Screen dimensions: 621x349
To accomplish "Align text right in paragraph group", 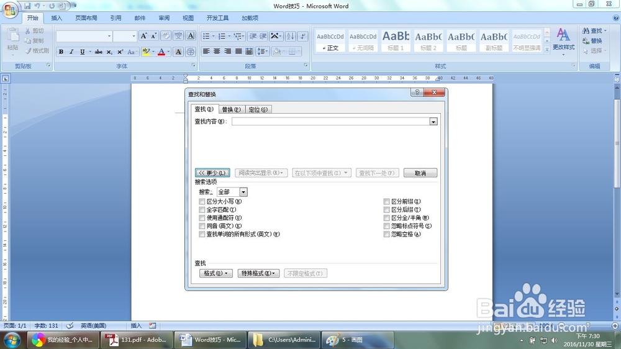I will tap(227, 52).
